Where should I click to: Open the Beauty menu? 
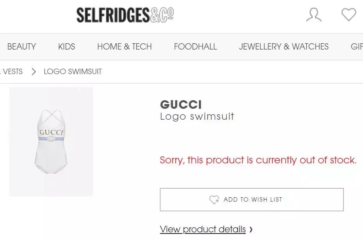[21, 47]
